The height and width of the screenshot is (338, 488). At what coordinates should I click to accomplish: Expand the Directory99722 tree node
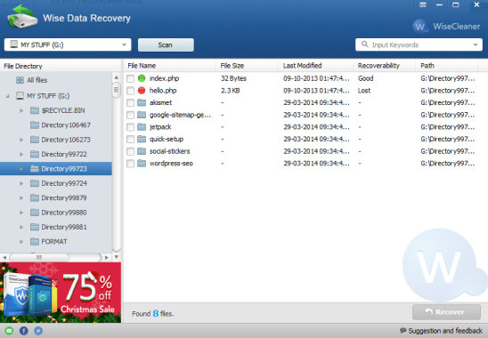(21, 154)
